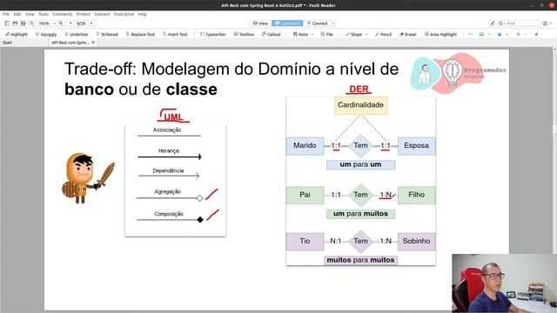Expand the Note tool dropdown arrow
The height and width of the screenshot is (313, 557).
point(312,35)
